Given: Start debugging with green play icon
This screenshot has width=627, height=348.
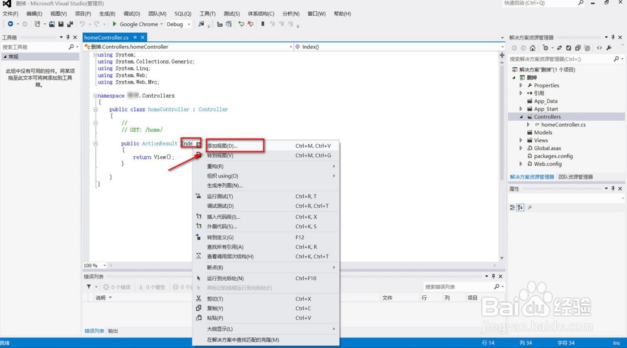Looking at the screenshot, I should pos(114,24).
